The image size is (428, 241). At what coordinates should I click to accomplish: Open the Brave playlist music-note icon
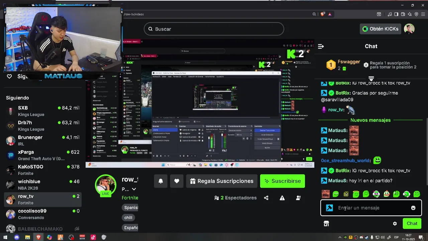[390, 14]
